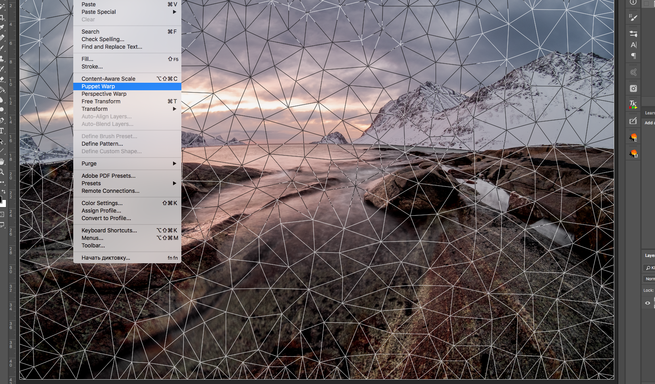Select the Type tool in the toolbar
Image resolution: width=655 pixels, height=384 pixels.
[2, 131]
